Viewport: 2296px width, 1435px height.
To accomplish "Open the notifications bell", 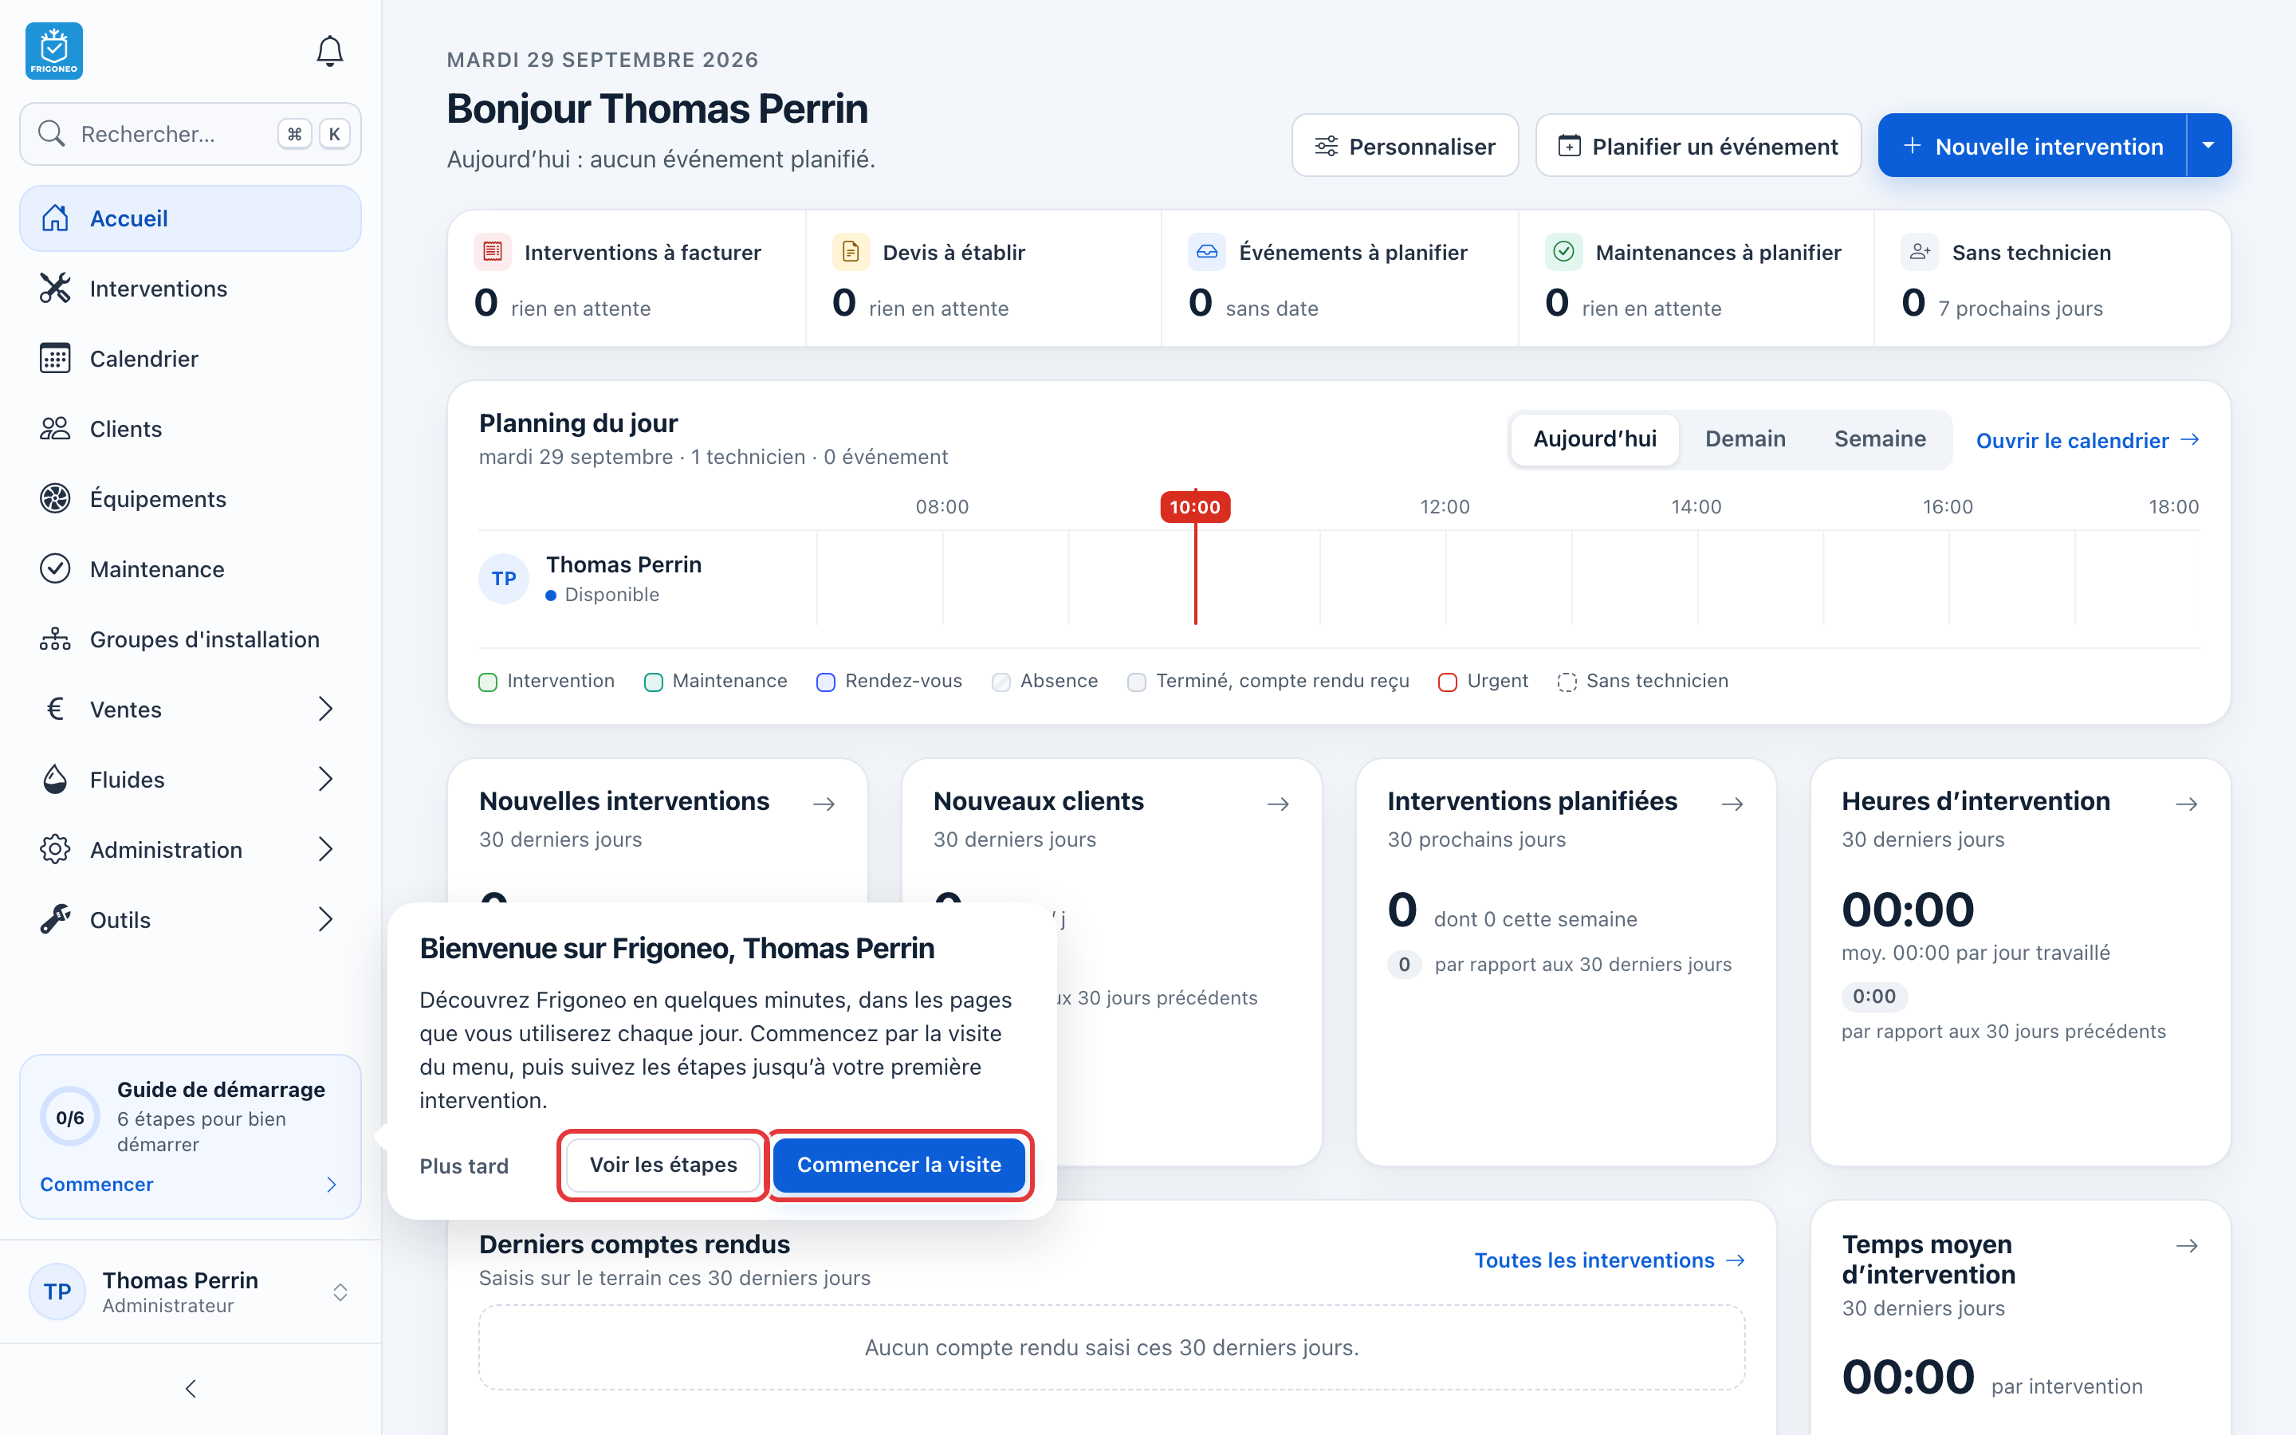I will coord(329,51).
